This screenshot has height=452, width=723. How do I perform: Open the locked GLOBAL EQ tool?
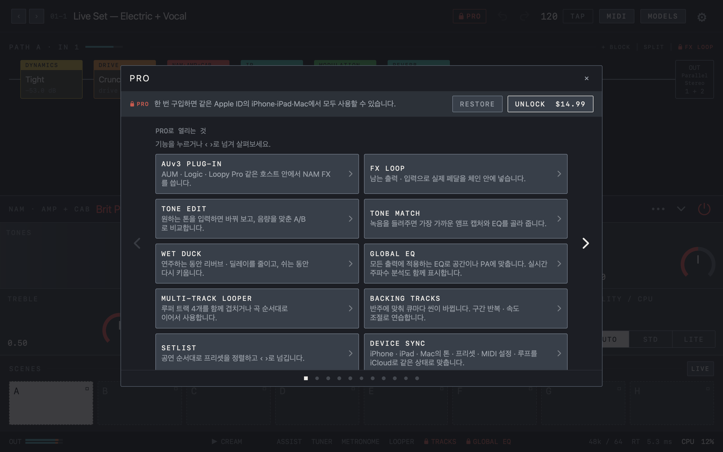(489, 441)
